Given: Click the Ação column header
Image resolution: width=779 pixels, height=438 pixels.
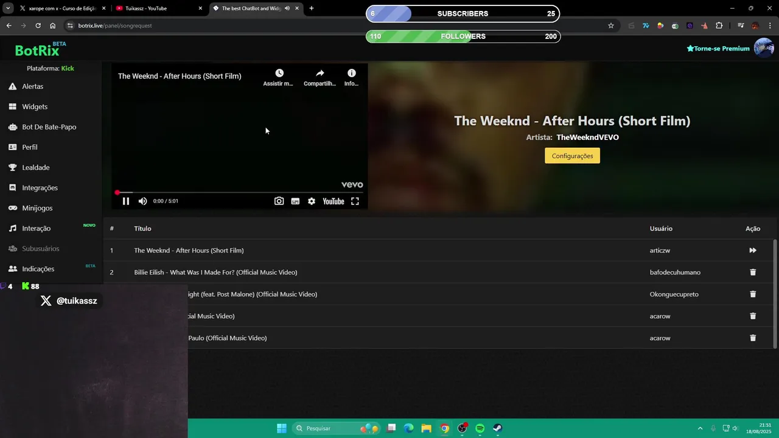Looking at the screenshot, I should click(753, 229).
